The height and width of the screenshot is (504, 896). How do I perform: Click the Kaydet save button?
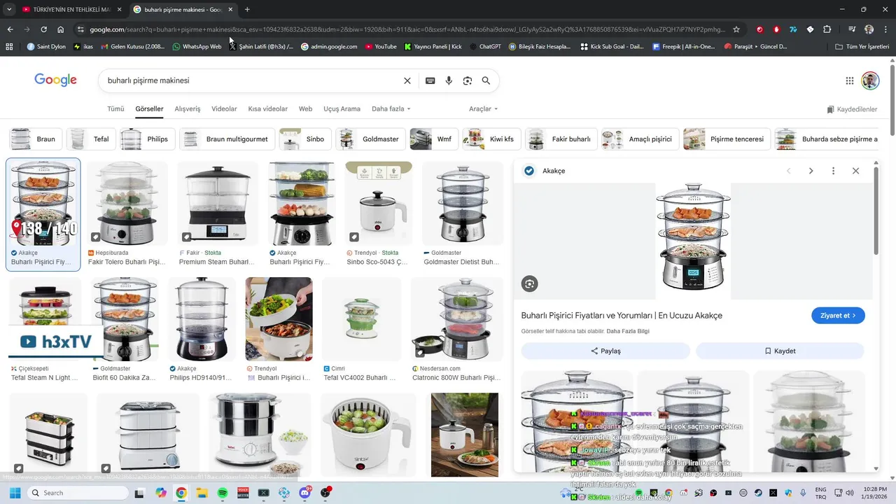780,351
